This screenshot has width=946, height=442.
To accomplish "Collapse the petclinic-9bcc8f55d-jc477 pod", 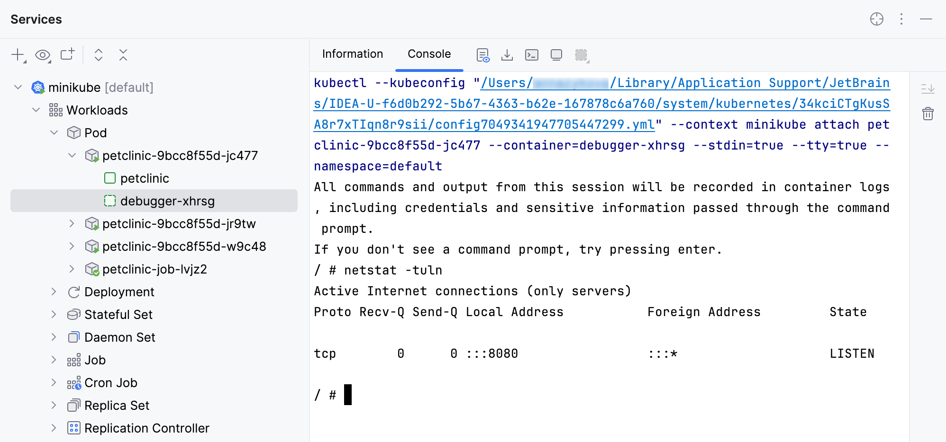I will tap(72, 155).
